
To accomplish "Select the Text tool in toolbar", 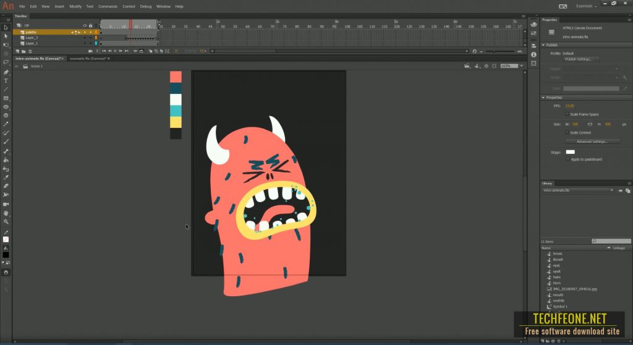I will coord(6,81).
